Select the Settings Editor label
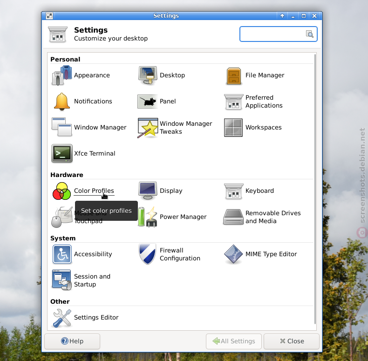Screen dimensions: 368x361 coord(96,317)
